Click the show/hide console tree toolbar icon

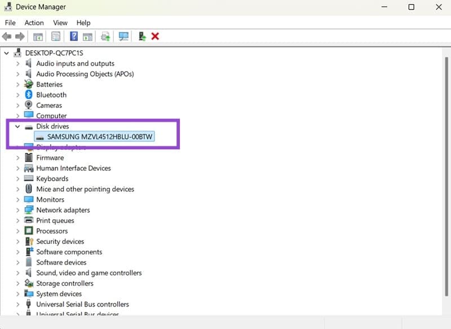click(x=38, y=37)
